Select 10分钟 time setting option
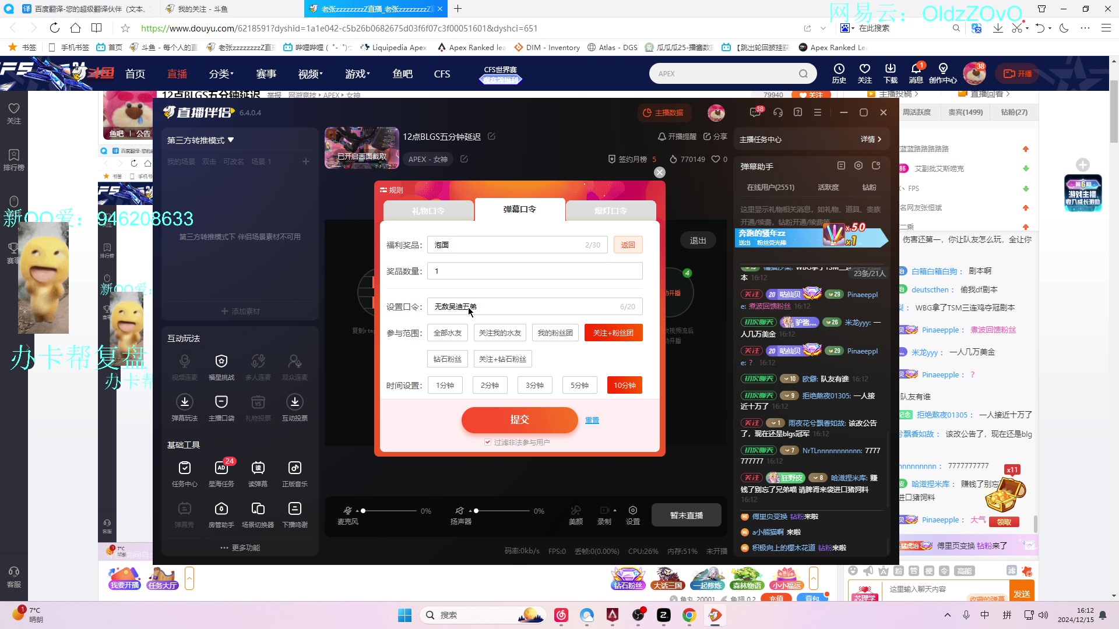 625,385
